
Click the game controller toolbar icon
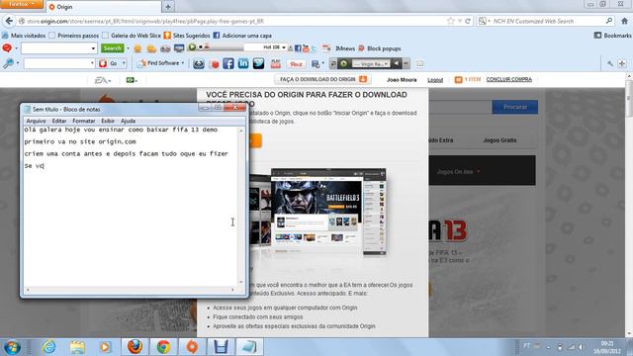(x=165, y=48)
